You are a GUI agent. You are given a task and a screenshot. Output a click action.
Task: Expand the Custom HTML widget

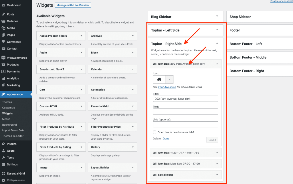[81, 106]
